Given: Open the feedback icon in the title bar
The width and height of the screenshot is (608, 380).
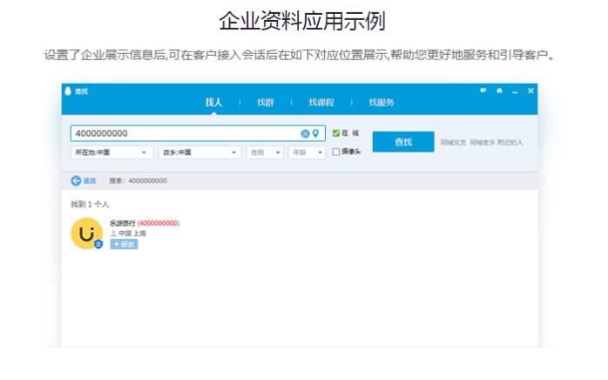Looking at the screenshot, I should pos(483,91).
